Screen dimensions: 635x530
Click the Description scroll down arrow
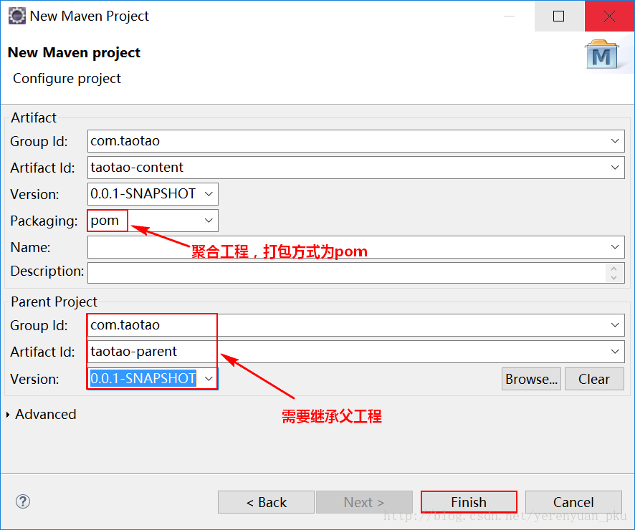click(x=614, y=278)
